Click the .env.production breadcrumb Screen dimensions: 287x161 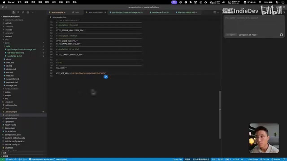[59, 17]
